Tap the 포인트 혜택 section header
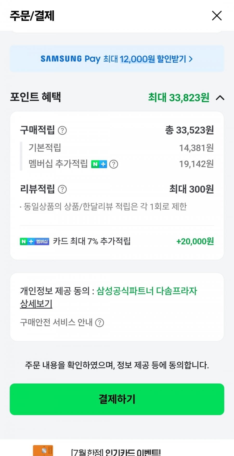 (35, 97)
